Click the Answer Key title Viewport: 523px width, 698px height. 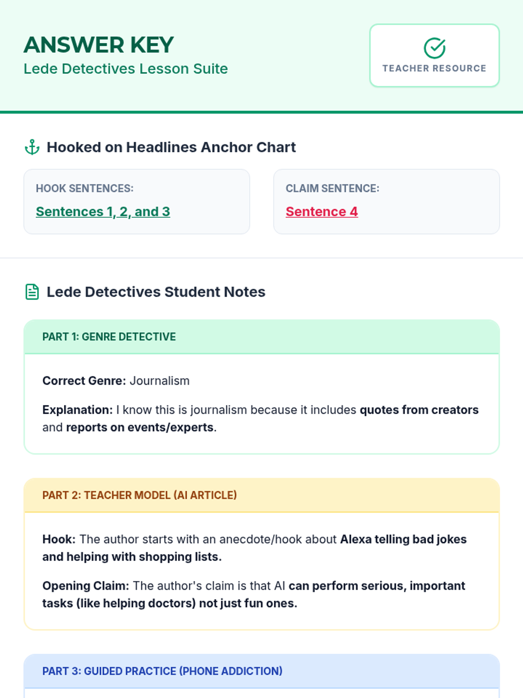click(99, 45)
